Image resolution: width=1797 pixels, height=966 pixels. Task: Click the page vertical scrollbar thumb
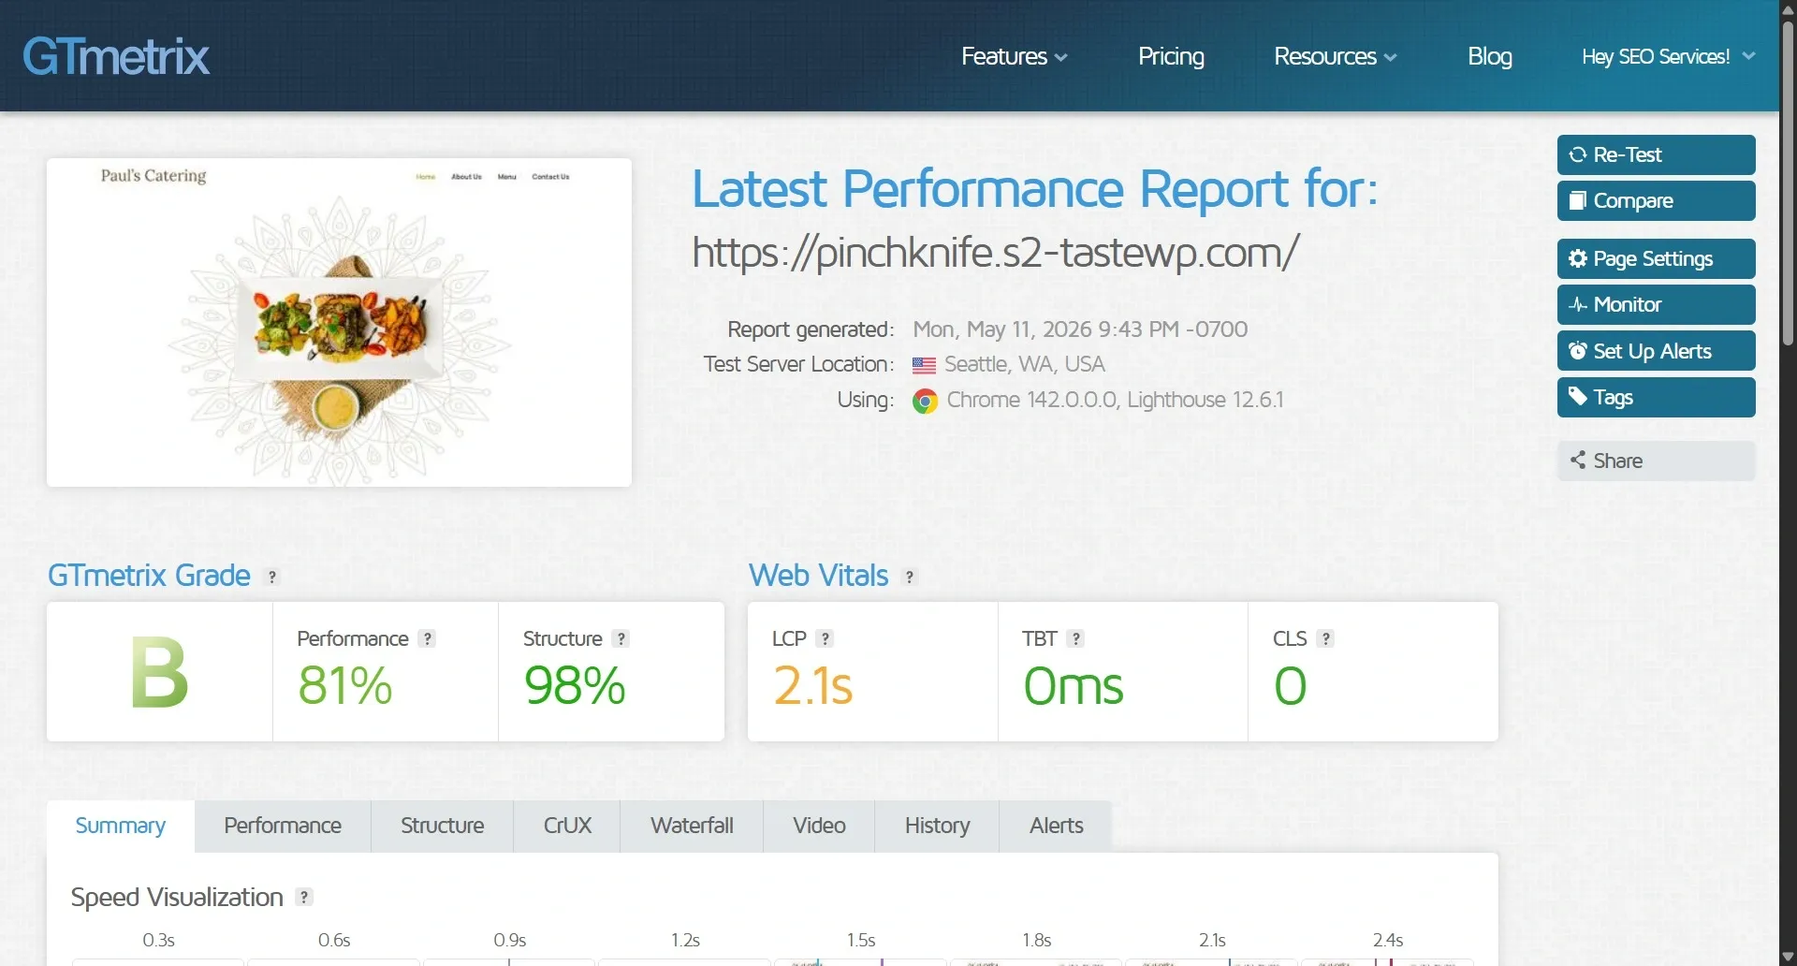click(x=1789, y=183)
